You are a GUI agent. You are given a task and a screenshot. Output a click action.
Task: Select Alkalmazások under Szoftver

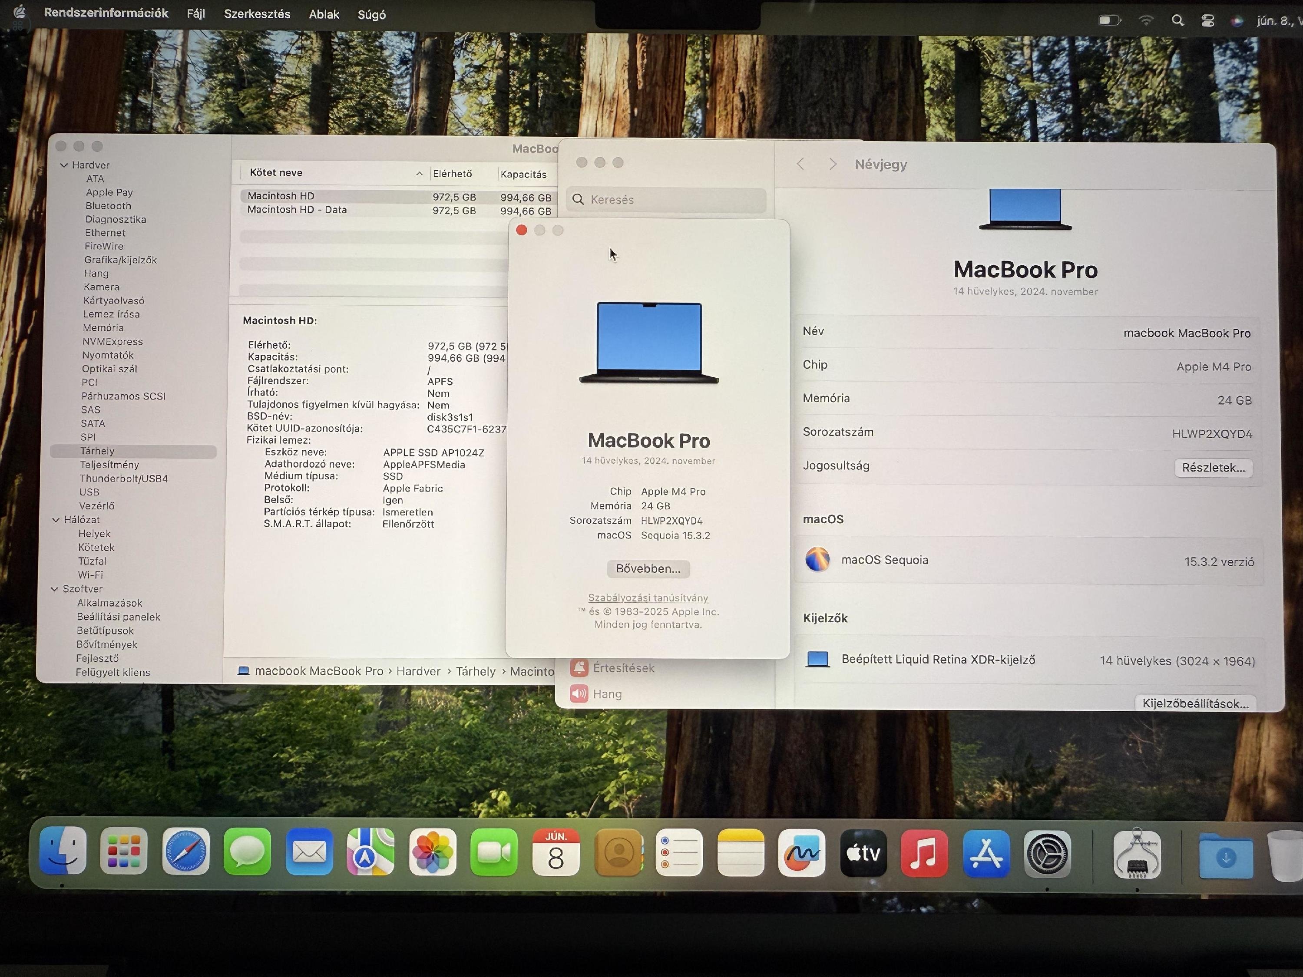coord(109,602)
